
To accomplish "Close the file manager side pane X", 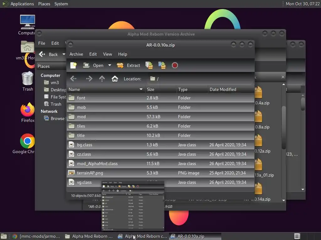I will (283, 77).
